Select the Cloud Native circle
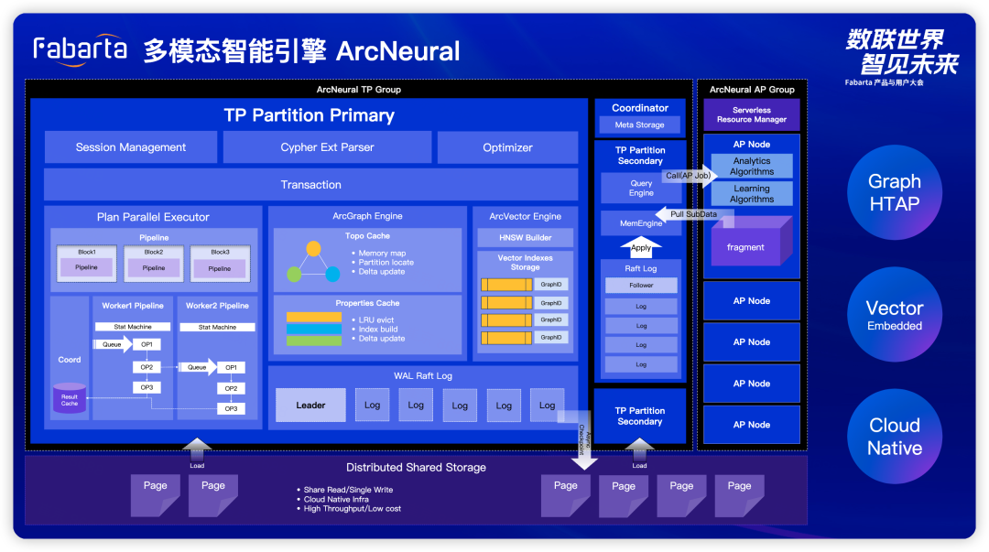This screenshot has height=552, width=989. (895, 437)
